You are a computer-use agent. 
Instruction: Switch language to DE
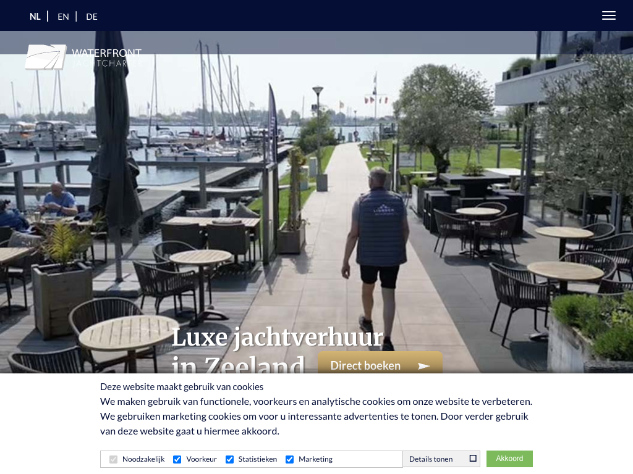tap(91, 17)
